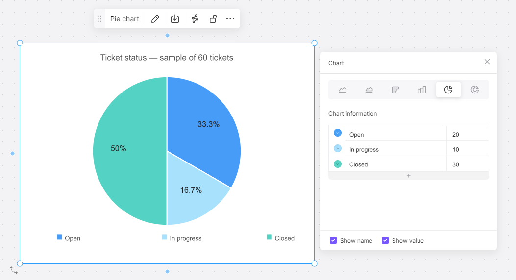Viewport: 516px width, 280px height.
Task: Select the line chart type
Action: 342,90
